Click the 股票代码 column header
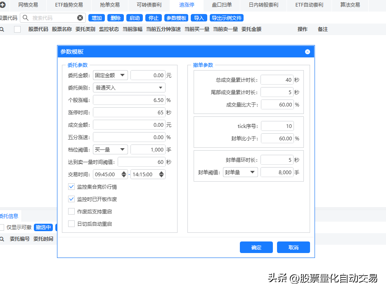This screenshot has height=291, width=386. (38, 29)
